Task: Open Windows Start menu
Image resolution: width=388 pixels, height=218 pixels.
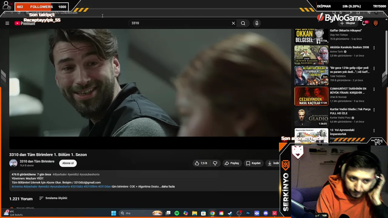Action: pyautogui.click(x=114, y=213)
